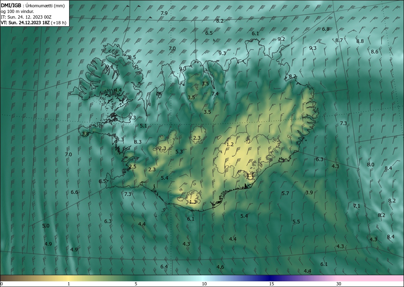The image size is (404, 287).
Task: Click the map value 5.5
Action: (296, 222)
